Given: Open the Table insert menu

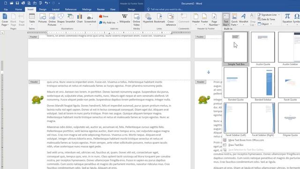Looking at the screenshot, I should coord(32,20).
